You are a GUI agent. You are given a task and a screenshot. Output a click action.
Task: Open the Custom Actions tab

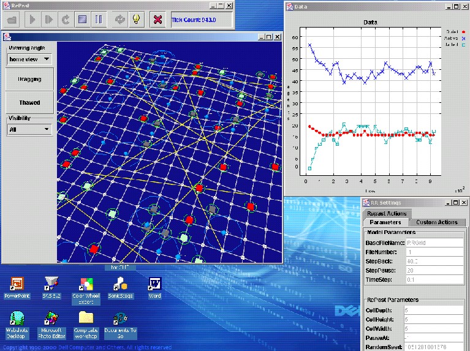click(437, 222)
